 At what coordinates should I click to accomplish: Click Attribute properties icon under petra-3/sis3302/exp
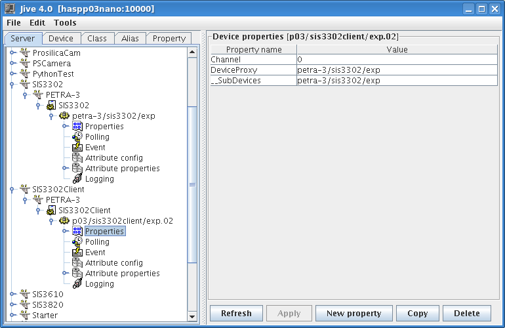77,168
